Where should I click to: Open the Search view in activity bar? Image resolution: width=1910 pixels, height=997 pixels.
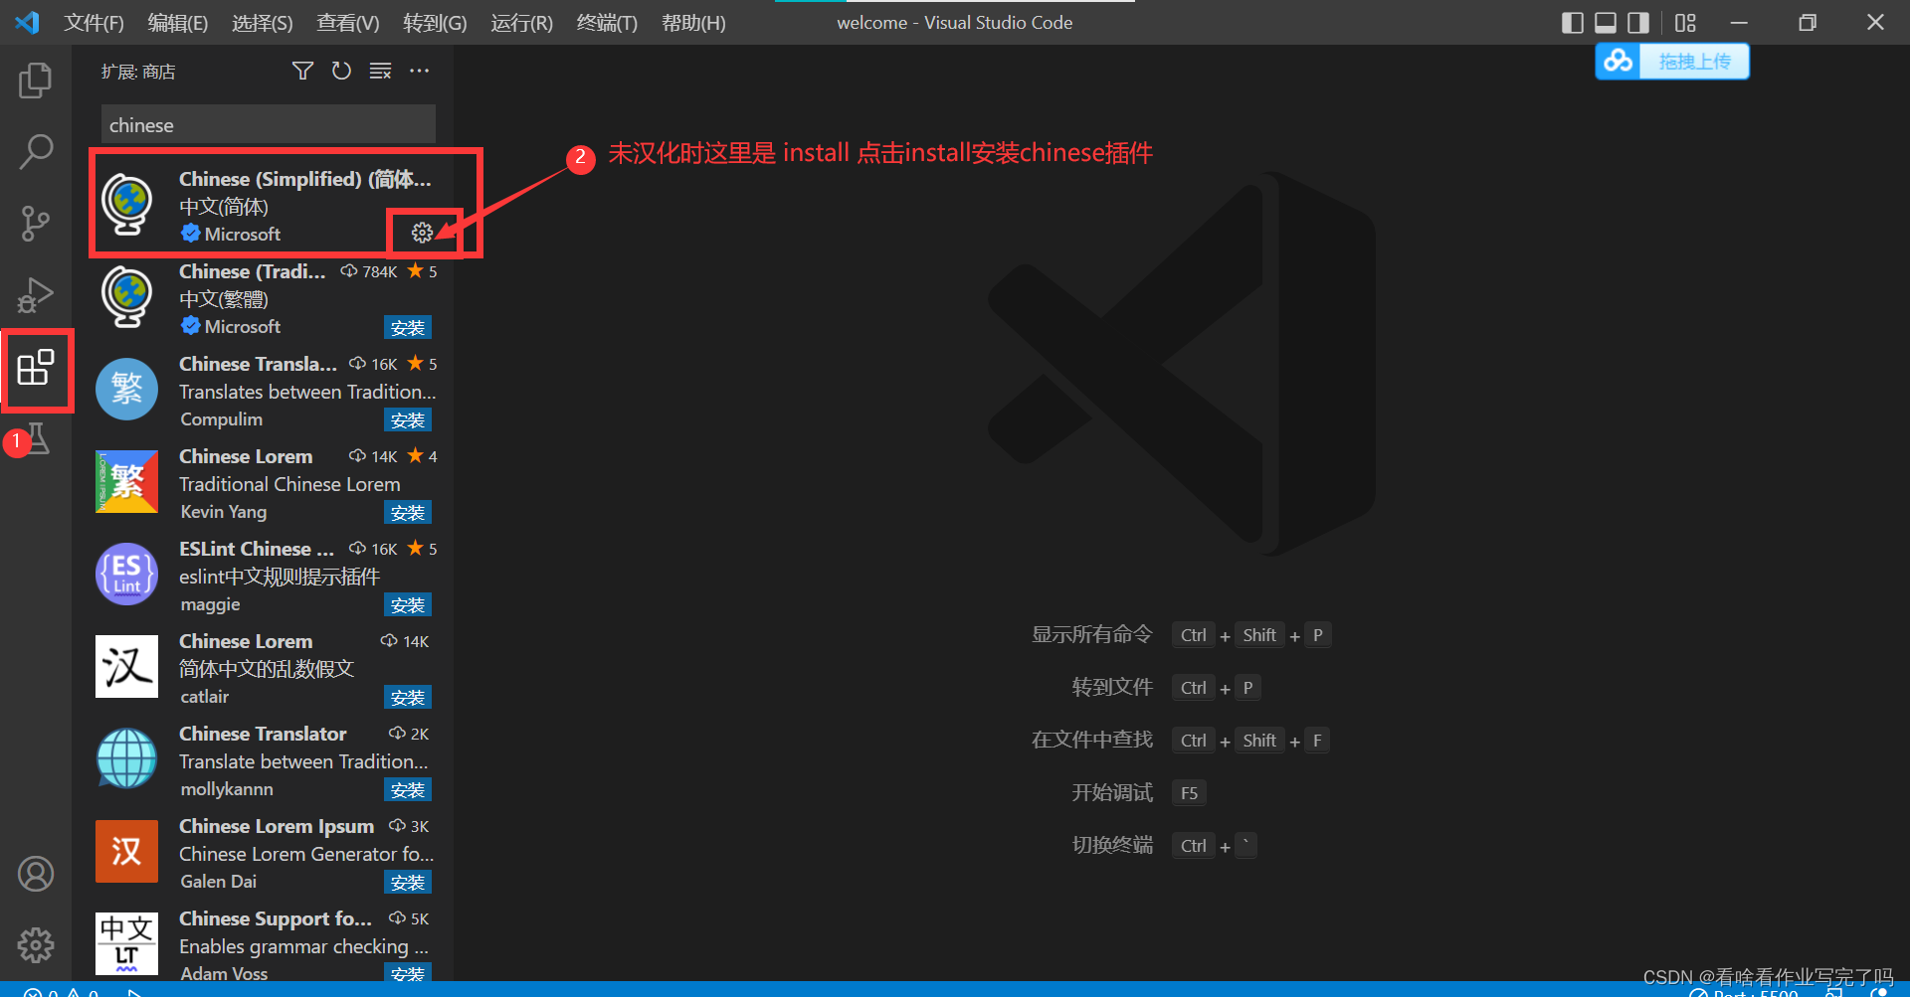[36, 152]
